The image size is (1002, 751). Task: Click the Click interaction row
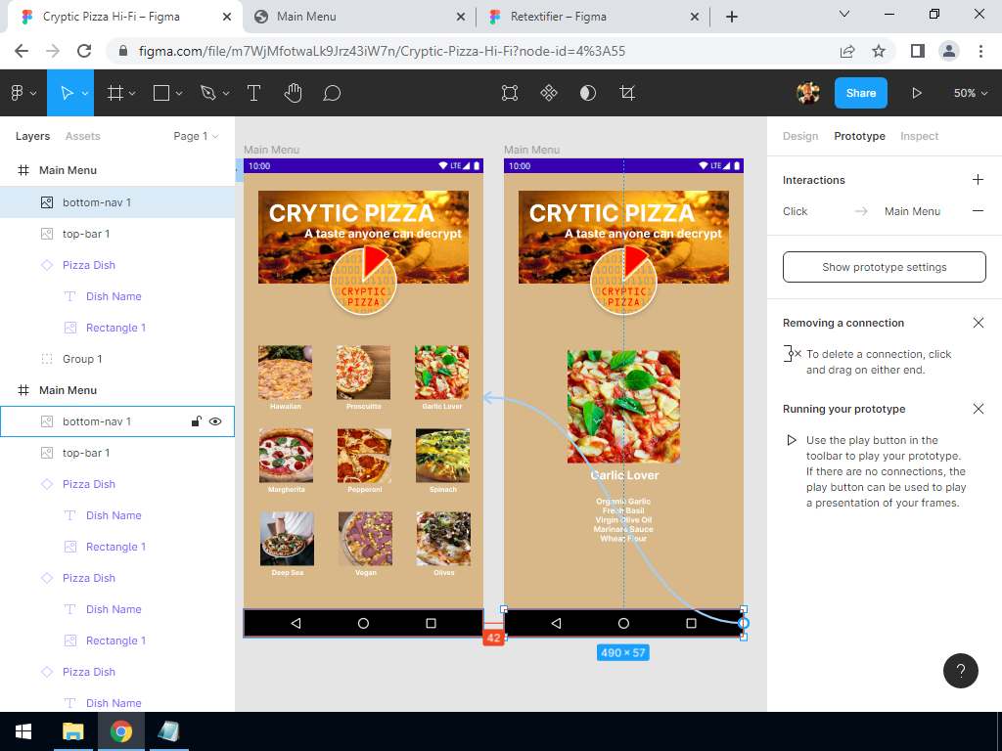(884, 211)
